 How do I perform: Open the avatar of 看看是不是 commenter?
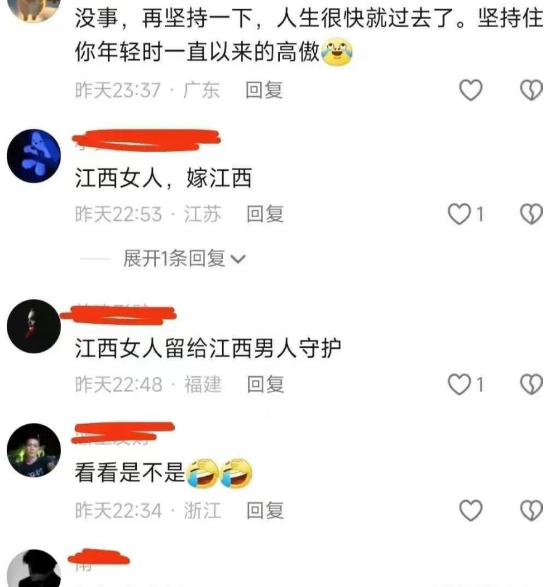[x=34, y=450]
